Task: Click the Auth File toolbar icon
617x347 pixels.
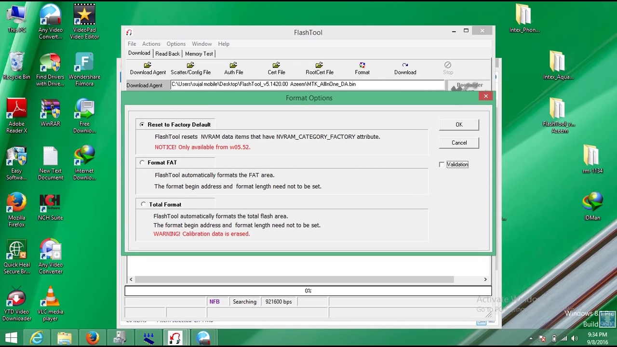Action: 233,68
